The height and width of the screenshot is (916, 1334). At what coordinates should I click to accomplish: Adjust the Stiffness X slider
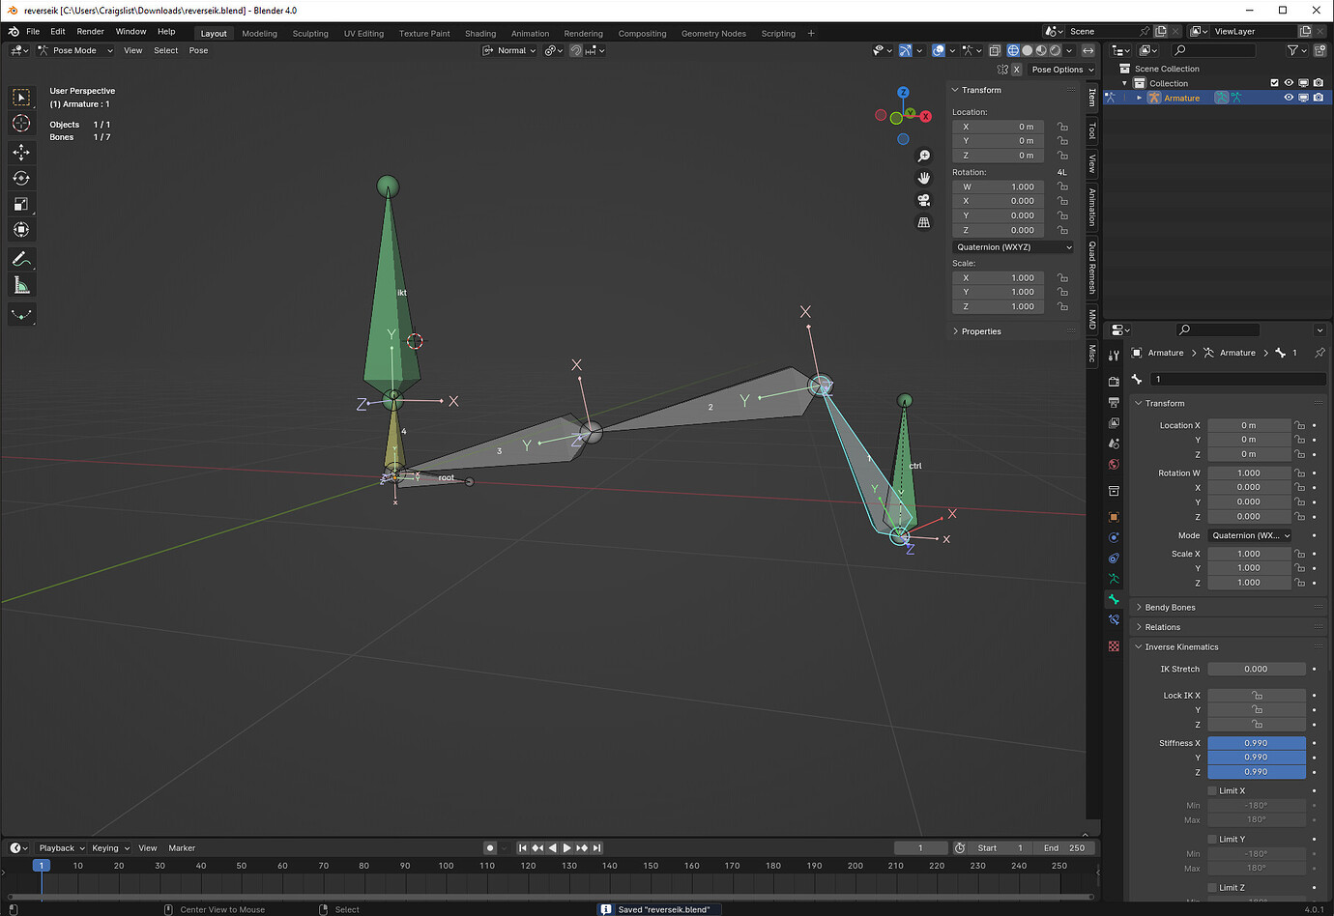tap(1257, 743)
